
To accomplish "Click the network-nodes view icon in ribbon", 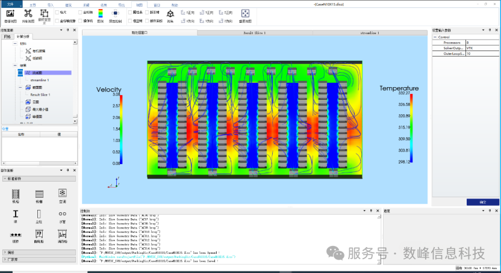I will (28, 13).
